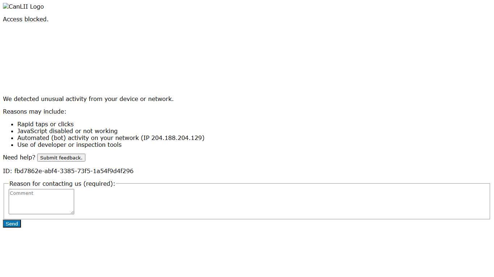Viewport: 494px width, 277px height.
Task: Click the "Need help?" text
Action: click(x=19, y=158)
